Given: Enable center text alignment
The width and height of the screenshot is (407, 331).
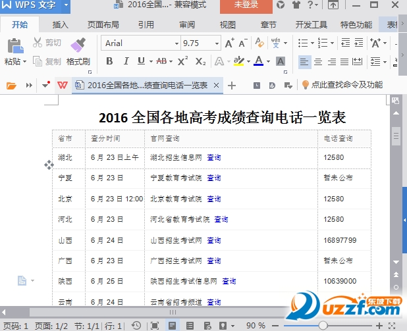Looking at the screenshot, I should click(318, 62).
